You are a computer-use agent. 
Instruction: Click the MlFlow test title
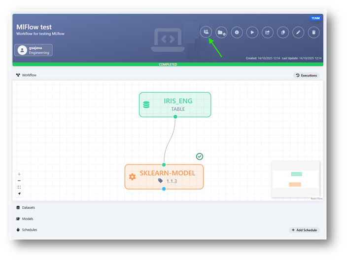(x=34, y=27)
